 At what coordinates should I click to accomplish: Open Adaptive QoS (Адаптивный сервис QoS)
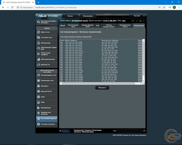click(x=47, y=48)
